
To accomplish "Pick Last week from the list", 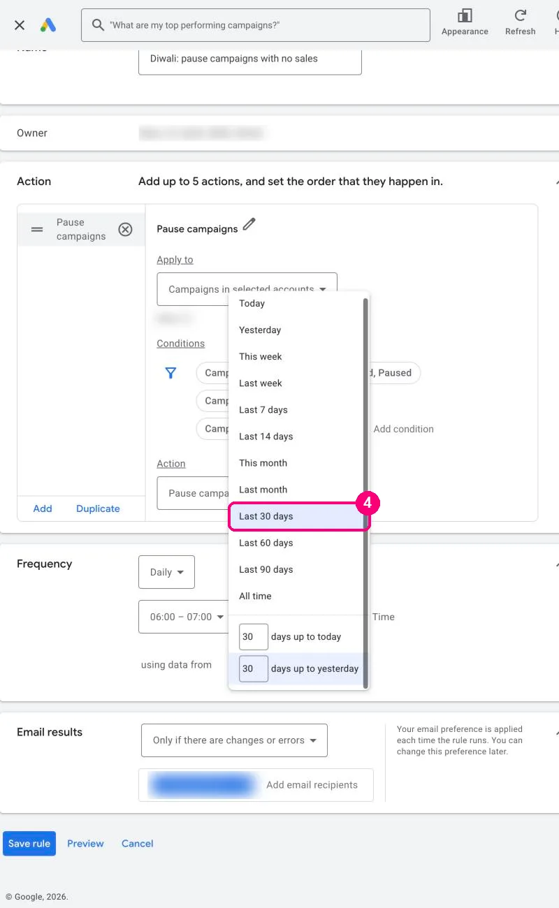I will point(296,383).
